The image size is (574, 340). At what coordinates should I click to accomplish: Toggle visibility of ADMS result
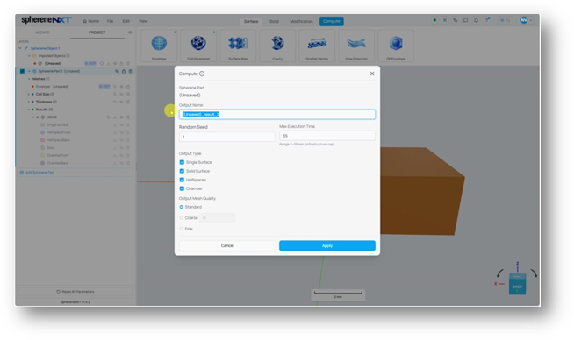coord(121,117)
